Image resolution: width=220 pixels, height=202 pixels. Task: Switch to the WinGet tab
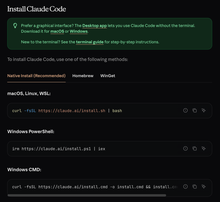[108, 76]
